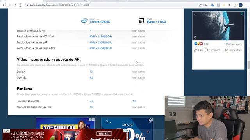The image size is (250, 140).
Task: Open the browser home page
Action: pos(20,5)
